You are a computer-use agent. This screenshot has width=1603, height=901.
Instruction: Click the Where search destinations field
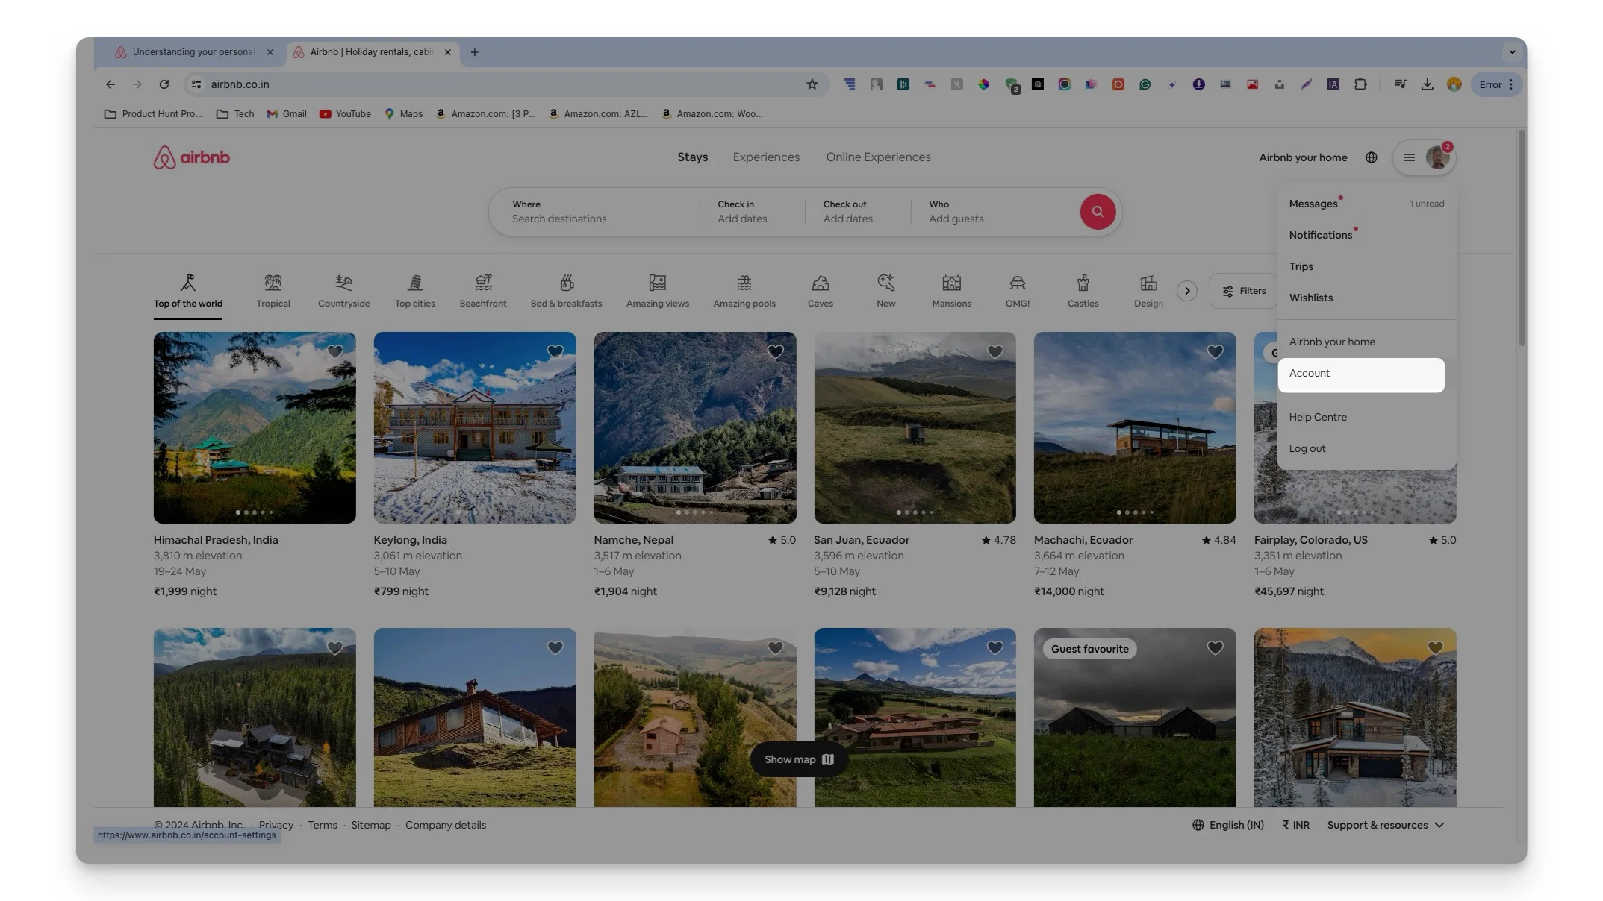tap(594, 212)
